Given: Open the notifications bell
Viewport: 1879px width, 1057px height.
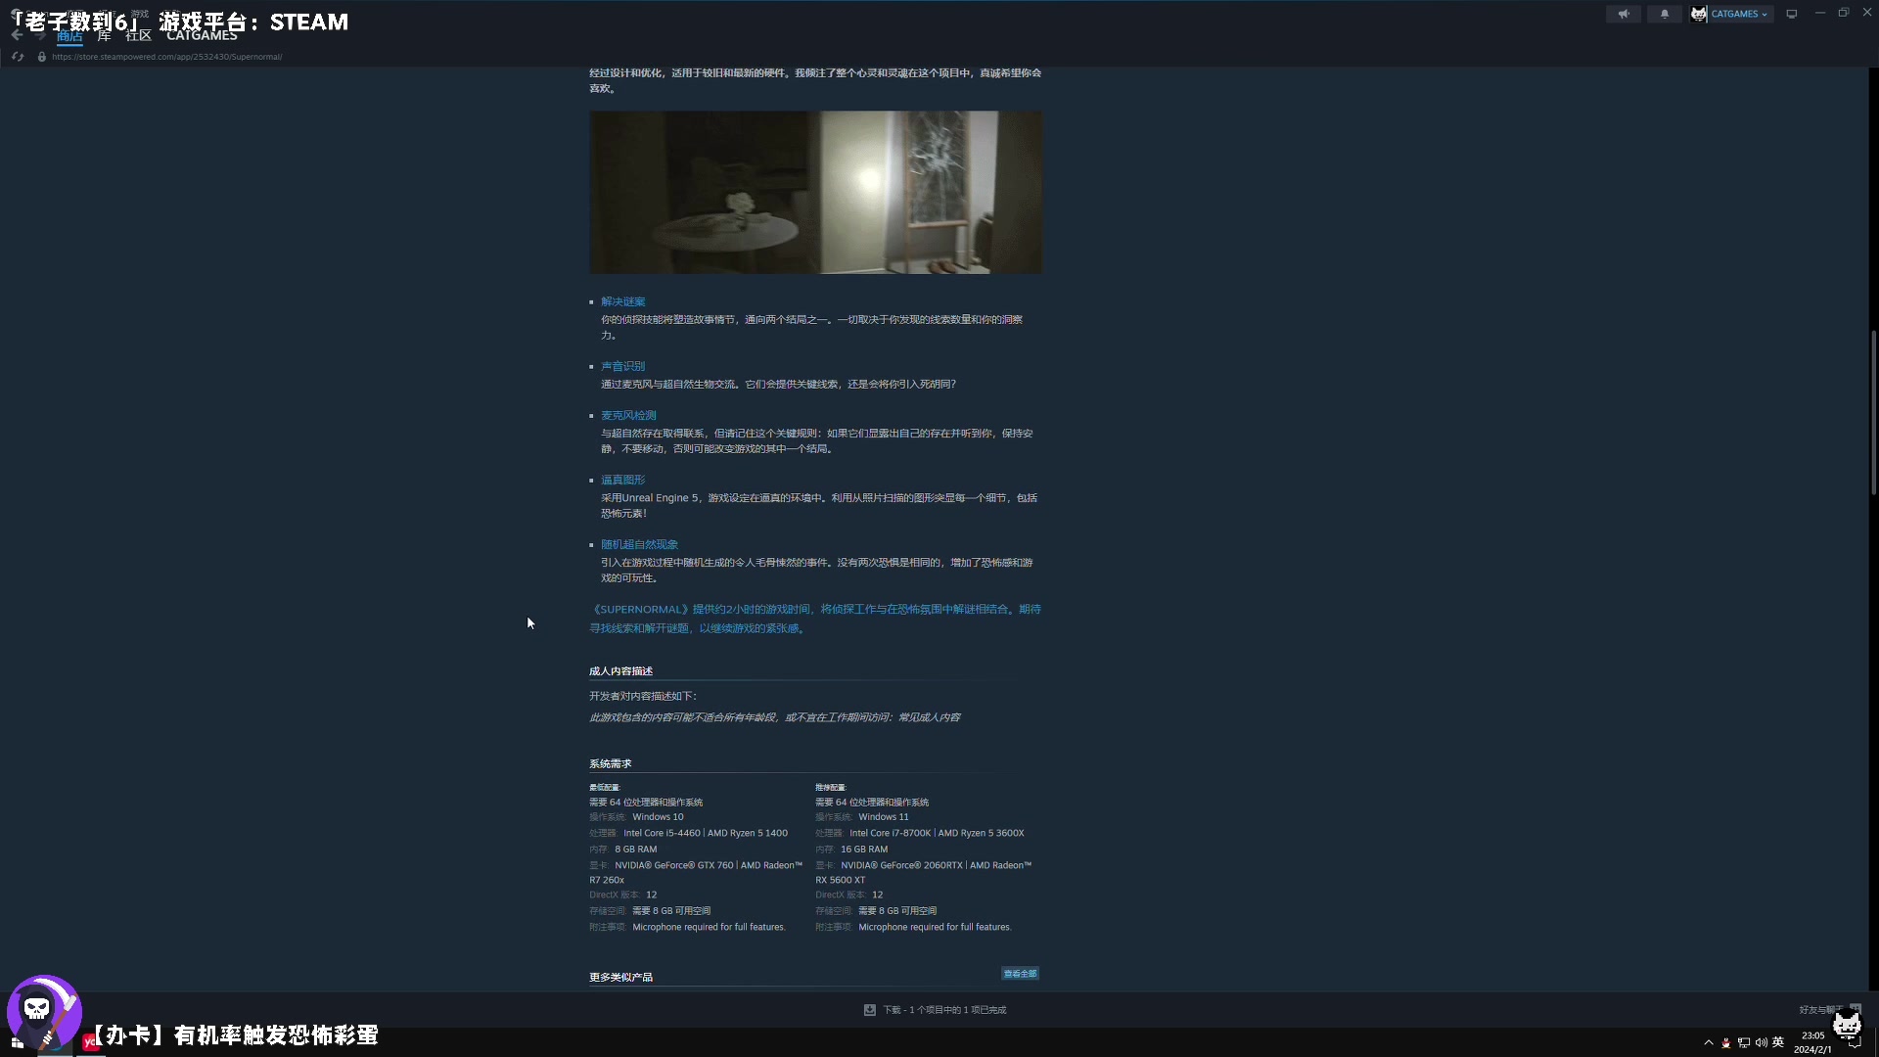Looking at the screenshot, I should [1665, 14].
